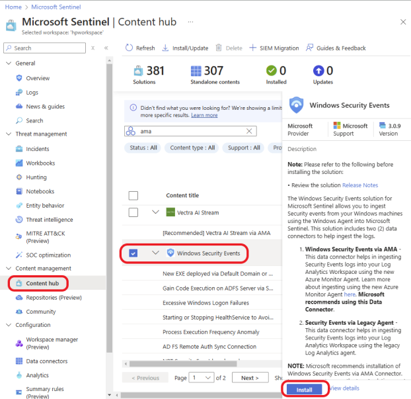Open SIEM Migration plus icon
Image resolution: width=411 pixels, height=399 pixels.
252,48
